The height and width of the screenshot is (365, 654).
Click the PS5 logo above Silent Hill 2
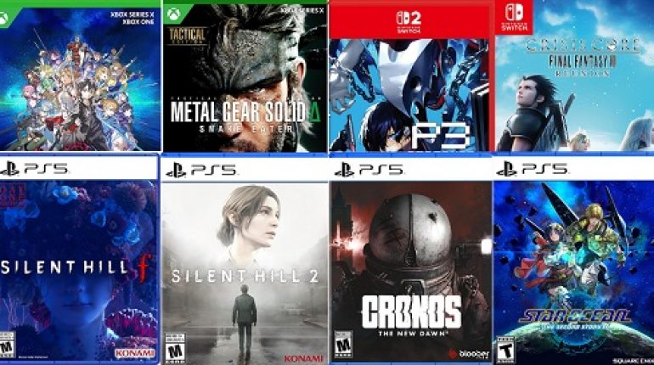[201, 170]
